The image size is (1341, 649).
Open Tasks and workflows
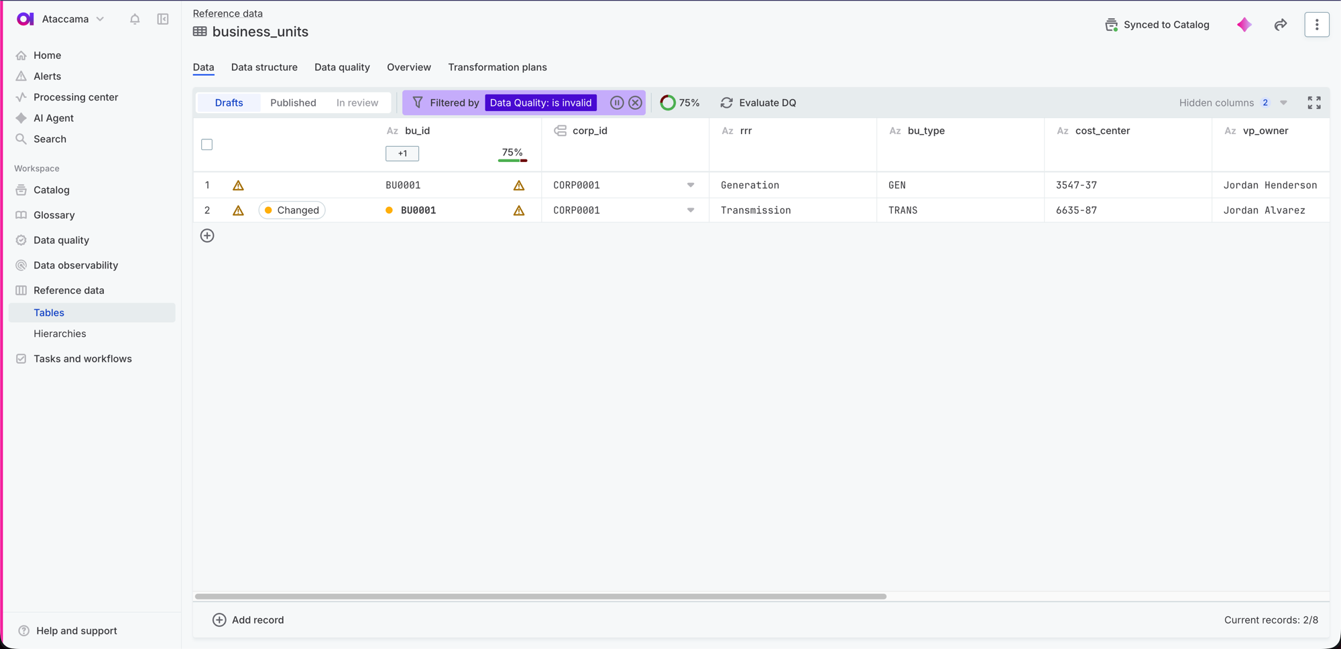coord(82,358)
